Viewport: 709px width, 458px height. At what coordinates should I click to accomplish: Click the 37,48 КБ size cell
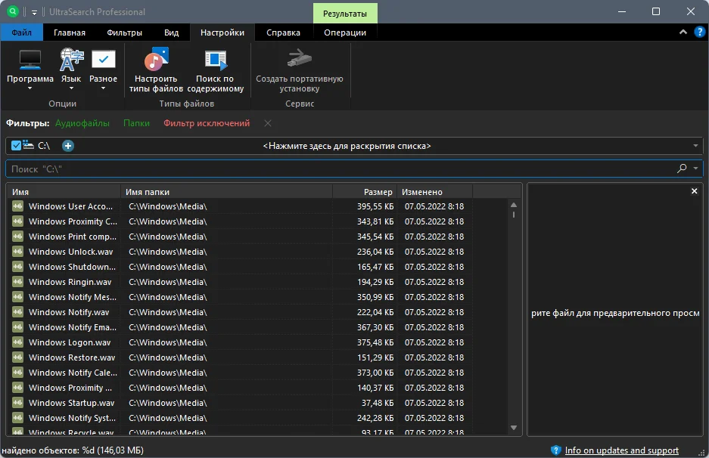378,403
